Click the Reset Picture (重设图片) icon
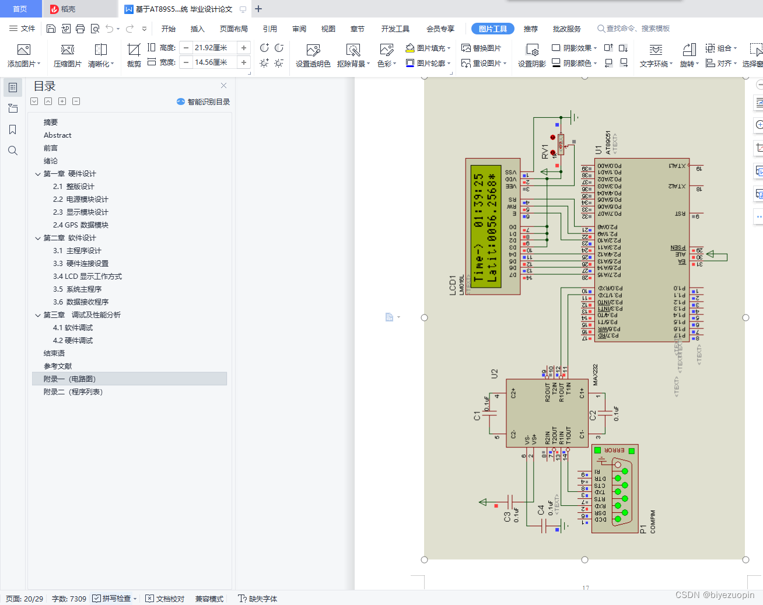The height and width of the screenshot is (605, 763). point(466,63)
